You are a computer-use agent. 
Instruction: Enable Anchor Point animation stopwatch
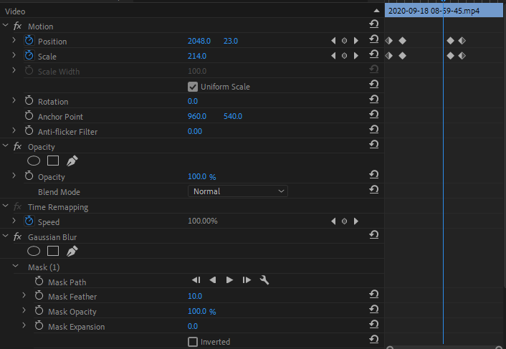[x=29, y=116]
